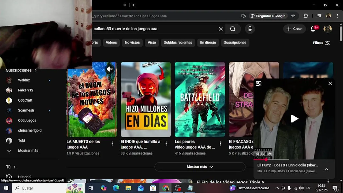
Task: Open File Explorer from taskbar
Action: 128,188
